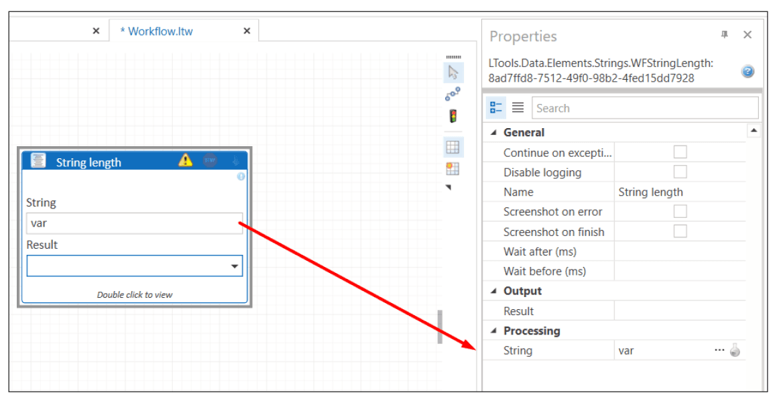Collapse the Processing properties section
This screenshot has width=781, height=399.
494,331
